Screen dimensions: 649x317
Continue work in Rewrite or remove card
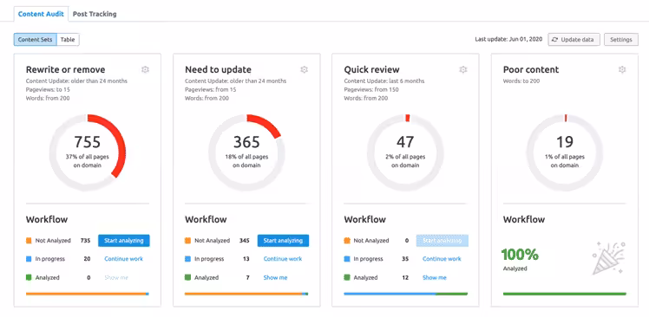123,259
